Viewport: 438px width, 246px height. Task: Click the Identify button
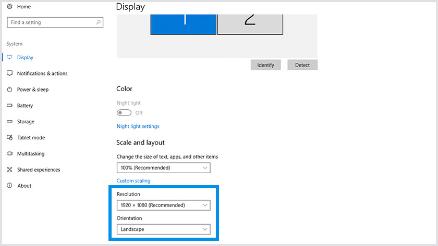pyautogui.click(x=265, y=65)
